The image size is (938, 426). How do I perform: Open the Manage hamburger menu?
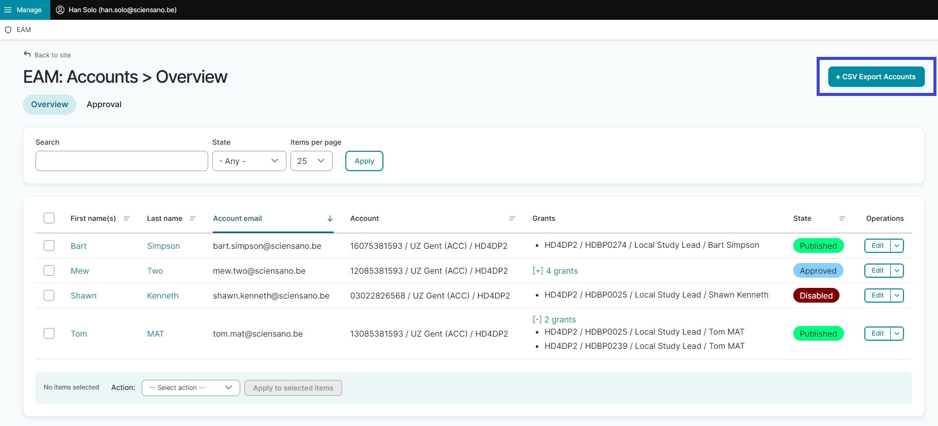(8, 10)
